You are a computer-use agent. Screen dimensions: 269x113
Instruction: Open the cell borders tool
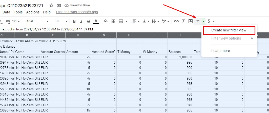click(x=113, y=21)
